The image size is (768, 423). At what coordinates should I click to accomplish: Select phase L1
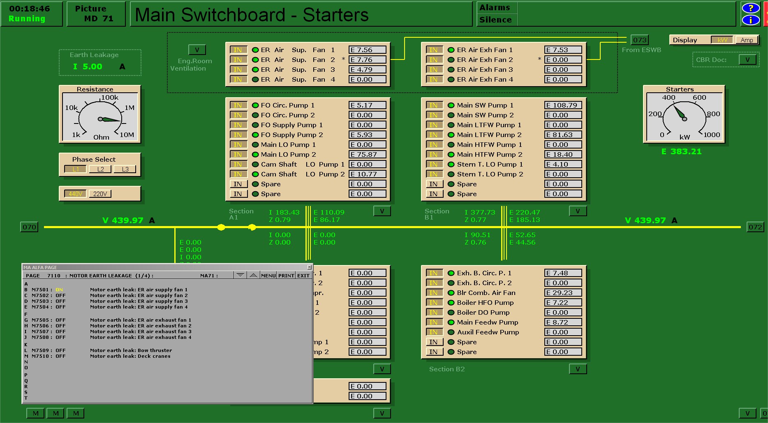(75, 169)
